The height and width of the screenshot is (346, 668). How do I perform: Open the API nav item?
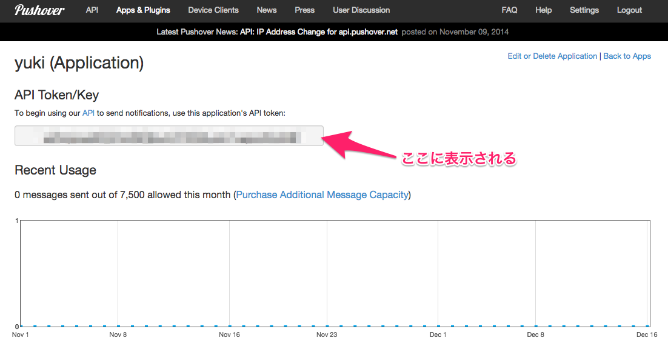[92, 10]
